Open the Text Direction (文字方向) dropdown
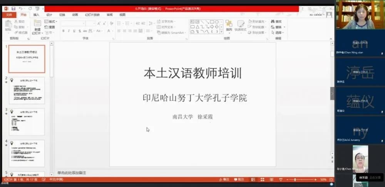The image size is (385, 187). point(166,21)
